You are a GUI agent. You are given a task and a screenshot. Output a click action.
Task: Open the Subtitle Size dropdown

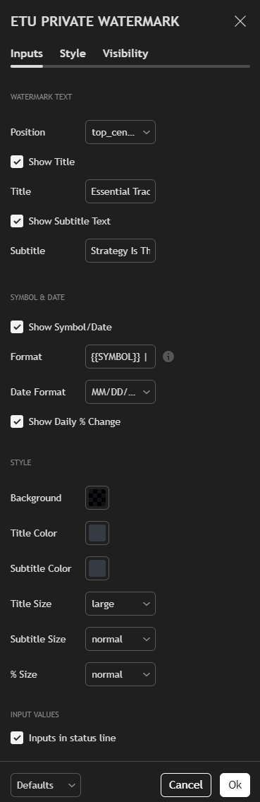tap(120, 639)
